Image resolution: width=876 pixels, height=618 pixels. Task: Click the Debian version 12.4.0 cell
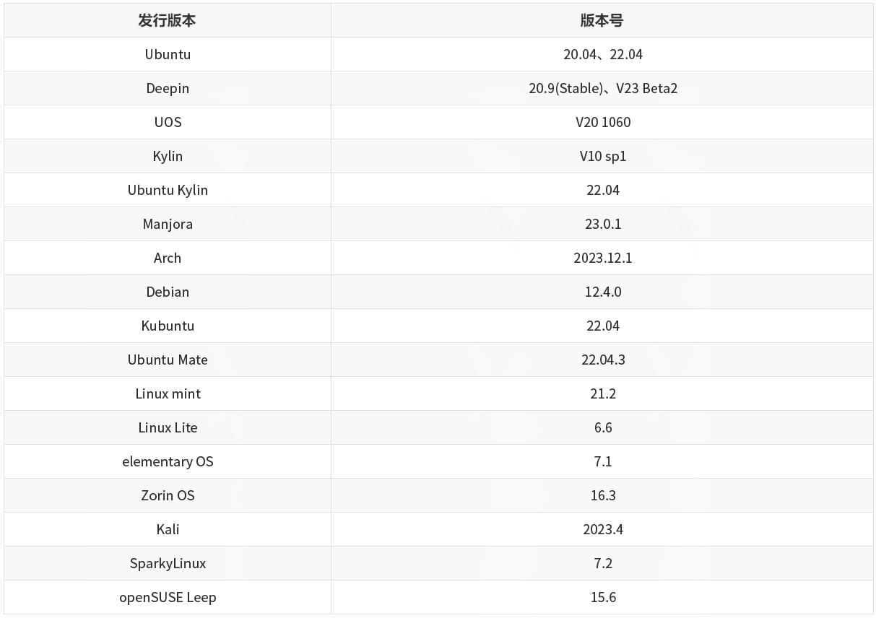(602, 292)
